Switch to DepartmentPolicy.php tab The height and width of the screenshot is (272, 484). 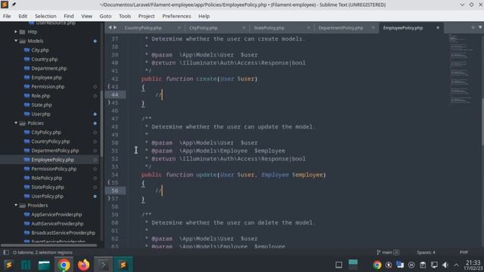tap(340, 28)
